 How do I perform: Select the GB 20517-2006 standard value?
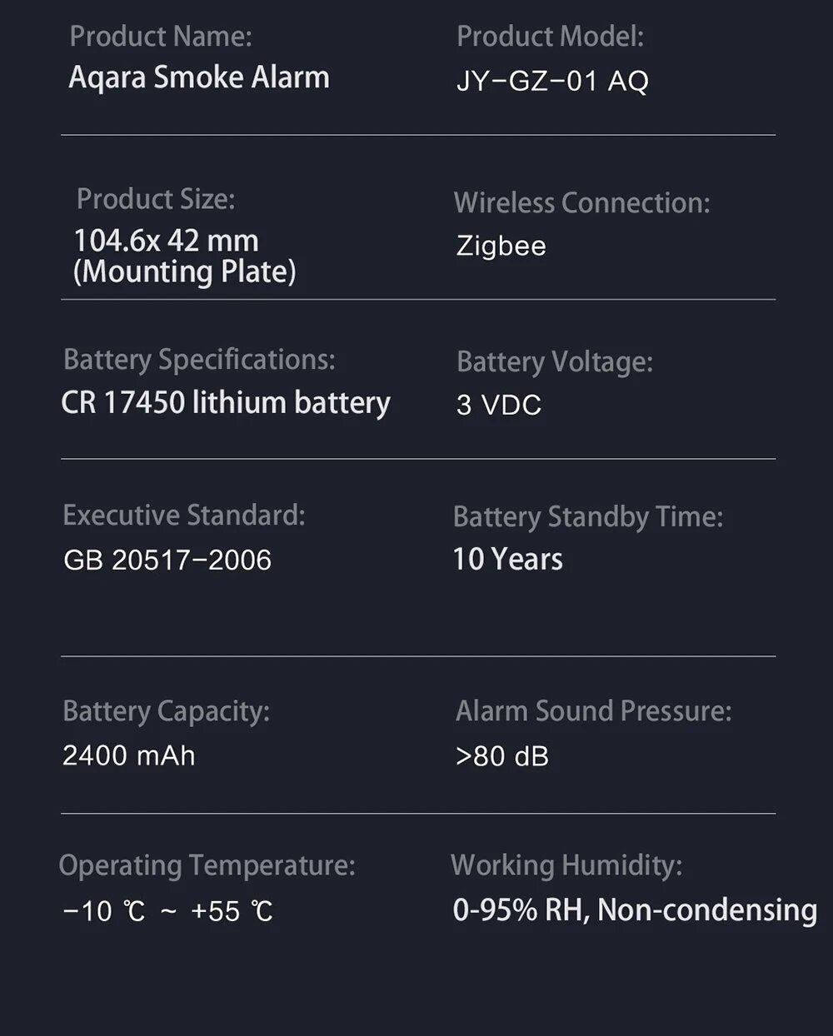pos(167,560)
